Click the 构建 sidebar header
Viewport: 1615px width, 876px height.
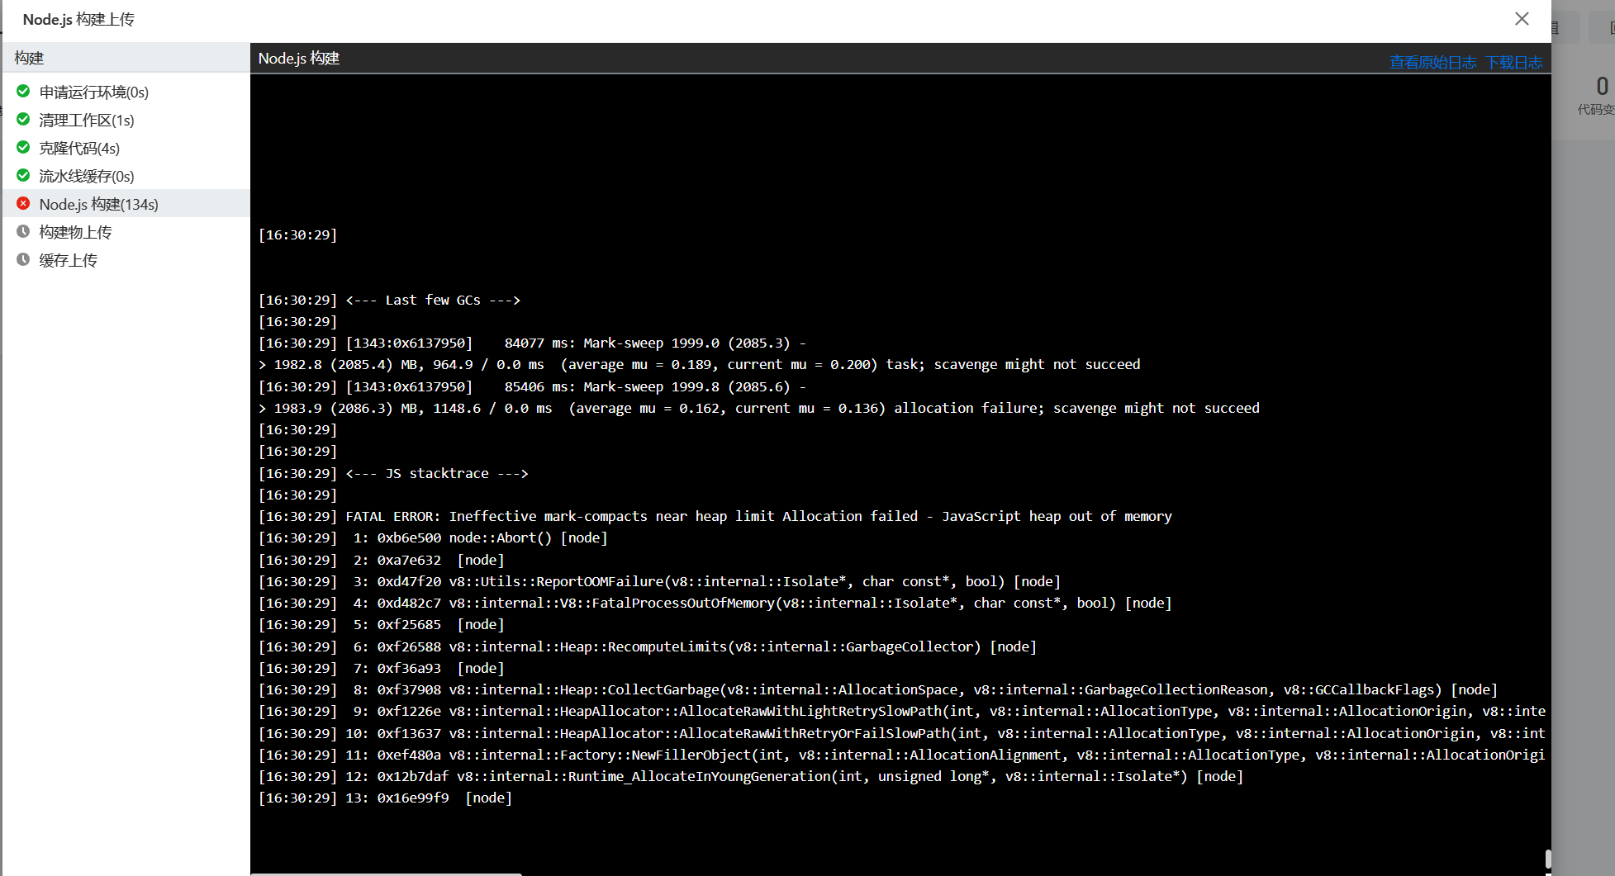click(126, 58)
